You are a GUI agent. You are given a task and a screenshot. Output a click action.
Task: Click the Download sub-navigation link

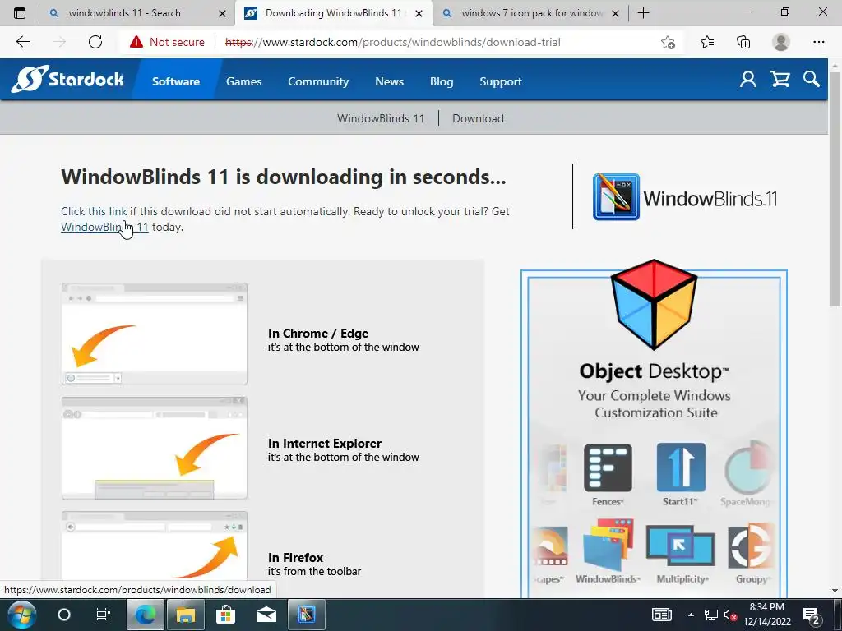(x=478, y=118)
